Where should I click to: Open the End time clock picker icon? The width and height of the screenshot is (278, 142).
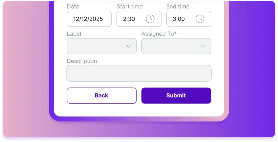point(200,19)
